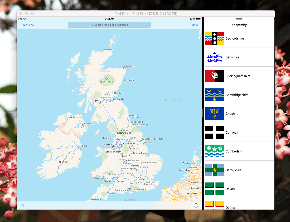290x222 pixels.
Task: Click the Buckinghamshire flag image
Action: 215,76
